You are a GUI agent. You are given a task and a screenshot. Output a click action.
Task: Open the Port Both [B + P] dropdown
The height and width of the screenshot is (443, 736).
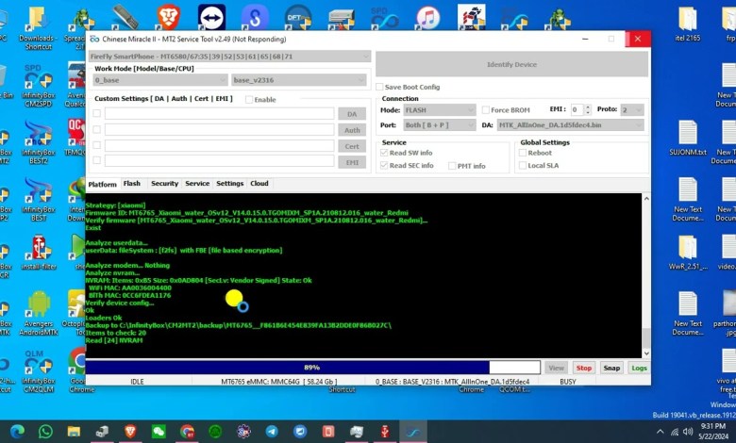click(440, 125)
